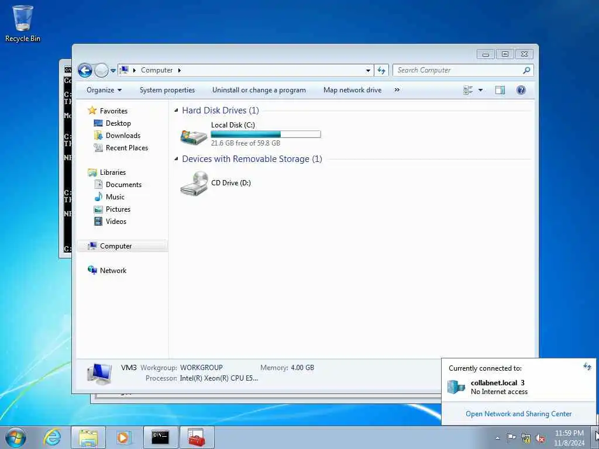Click the Computer icon in the address bar
The image size is (599, 449).
pos(124,70)
